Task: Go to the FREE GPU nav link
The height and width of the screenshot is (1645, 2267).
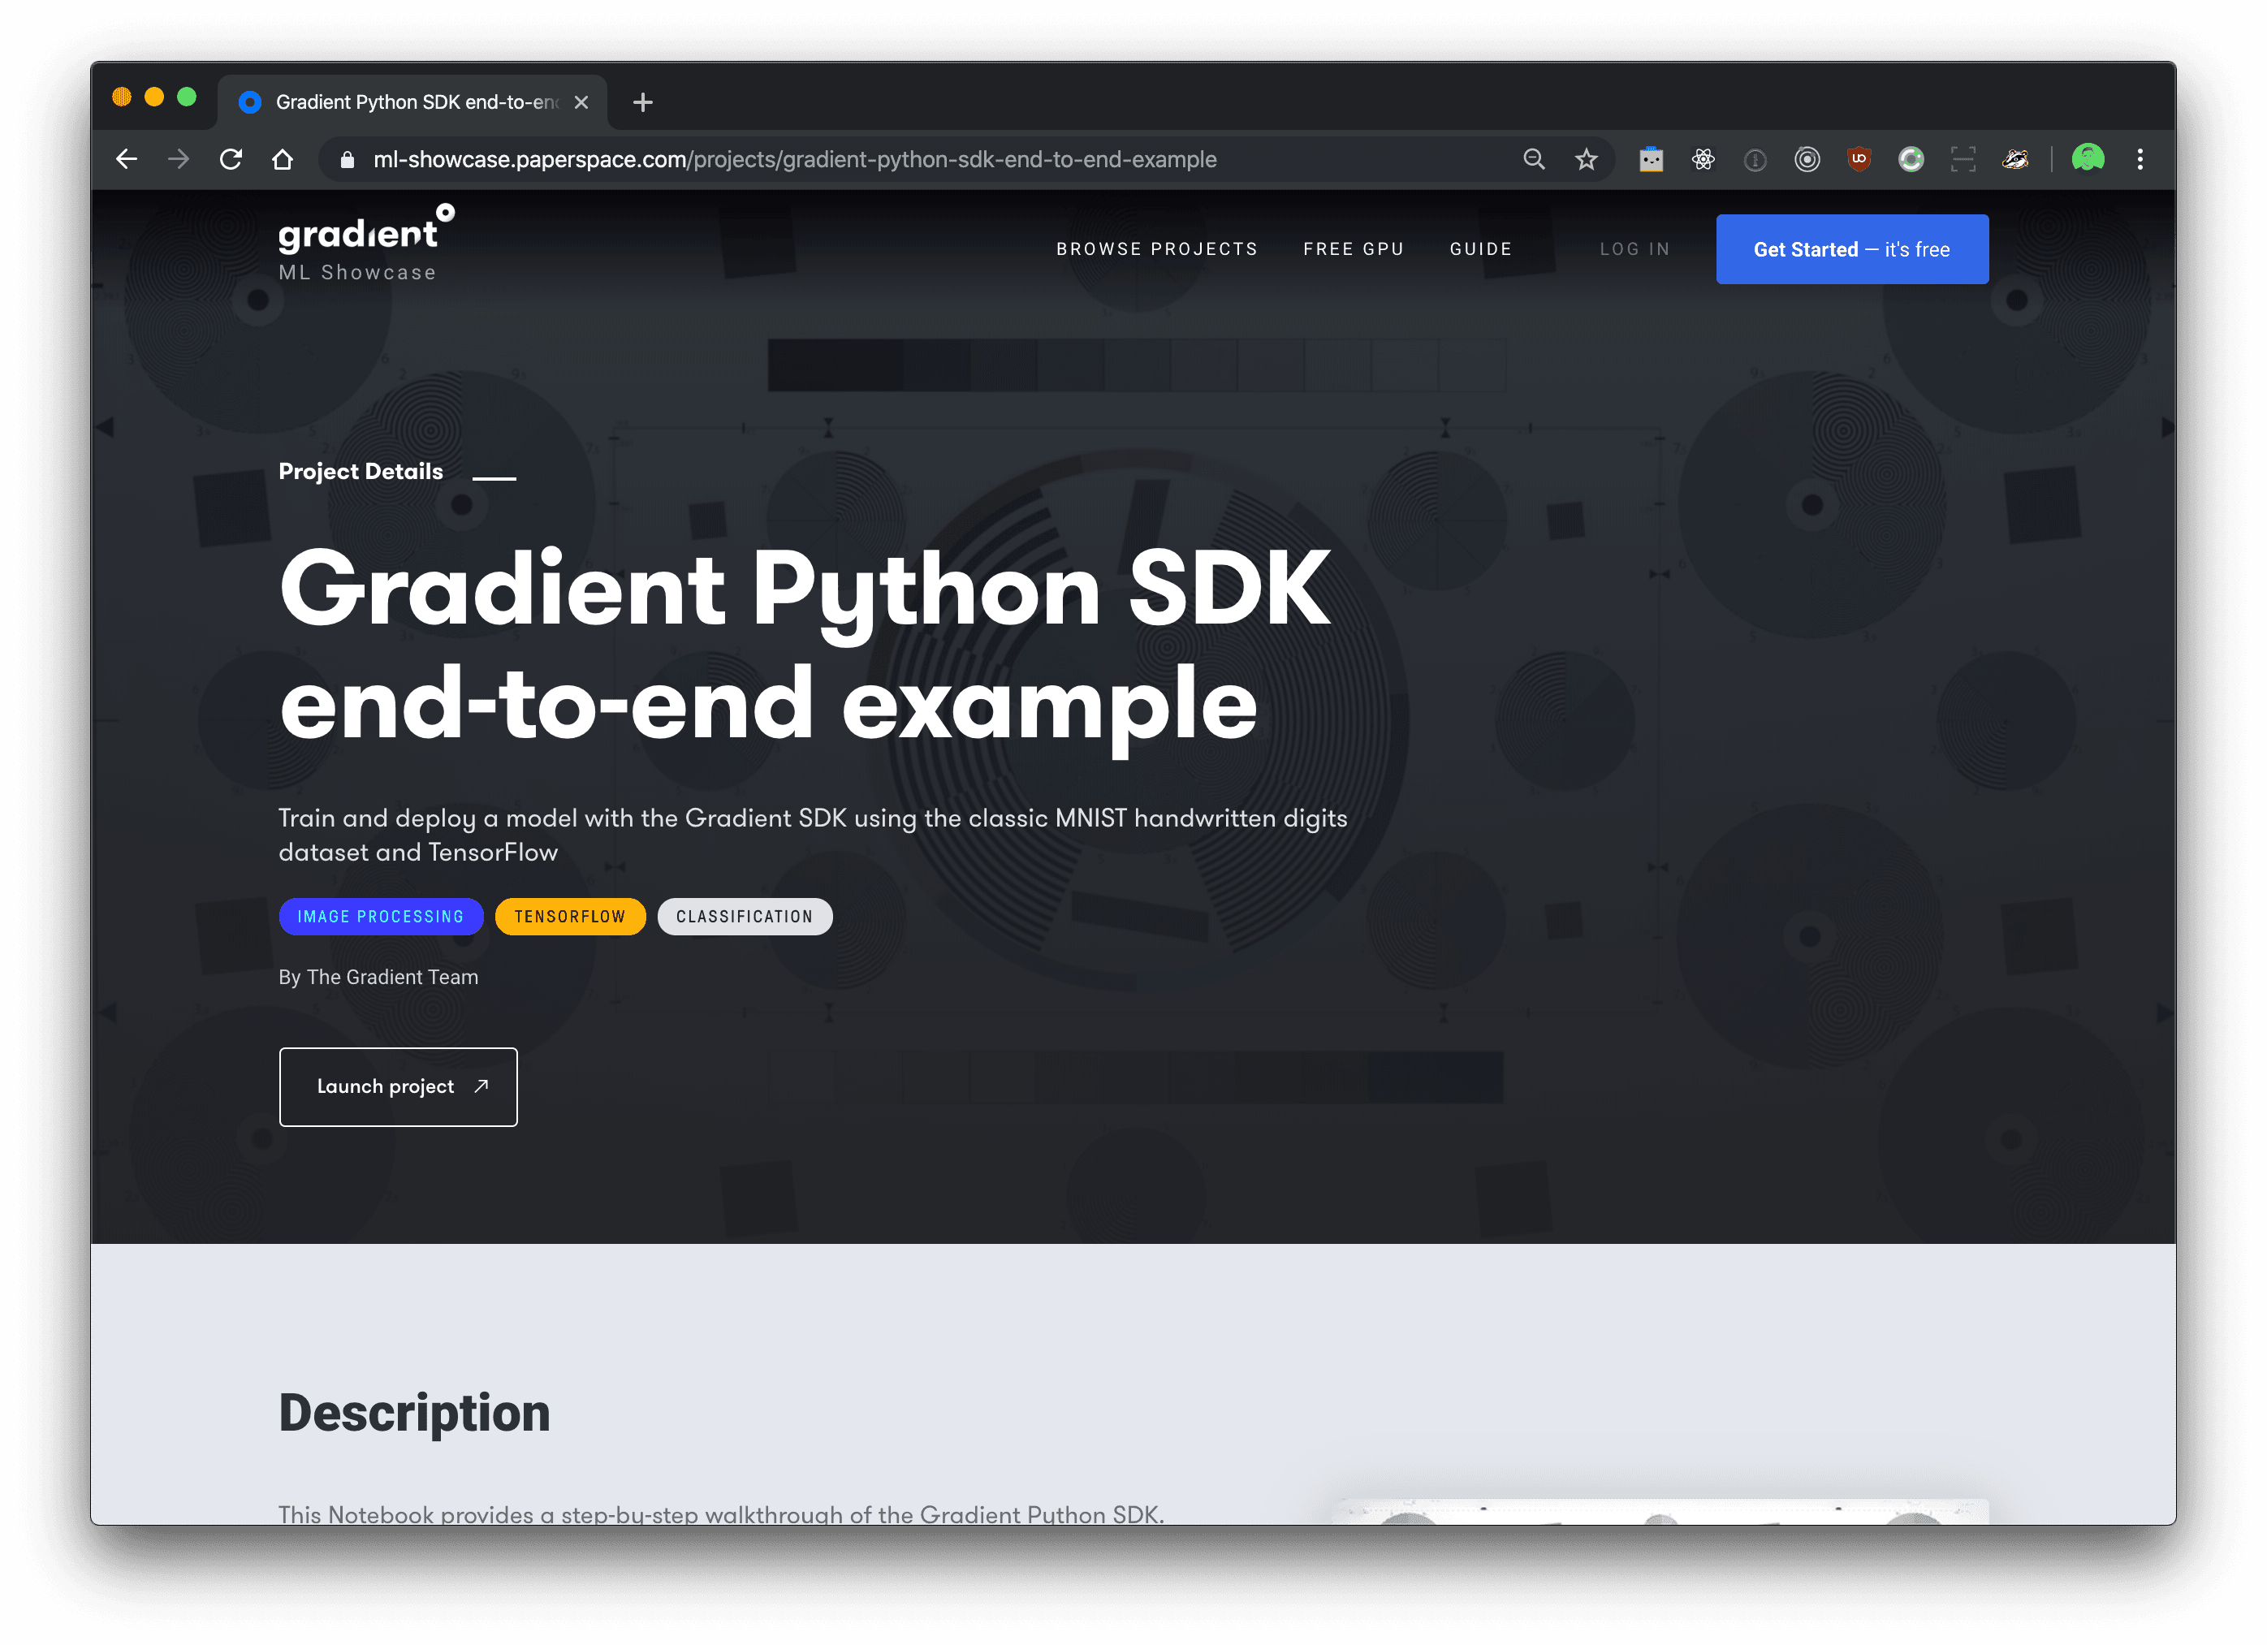Action: tap(1354, 248)
